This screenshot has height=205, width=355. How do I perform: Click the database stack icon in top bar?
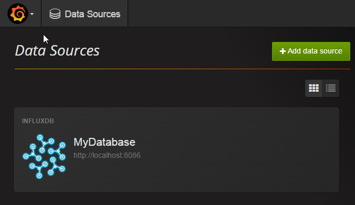55,14
